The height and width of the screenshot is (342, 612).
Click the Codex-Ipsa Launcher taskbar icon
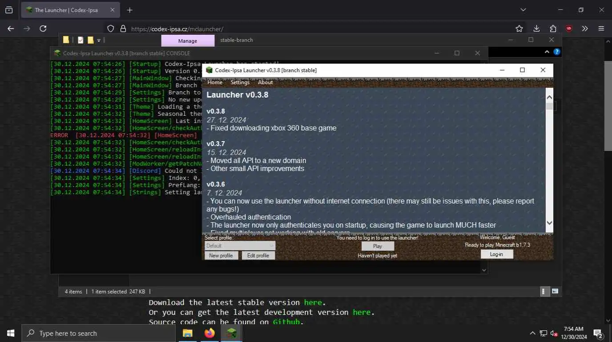pos(231,333)
